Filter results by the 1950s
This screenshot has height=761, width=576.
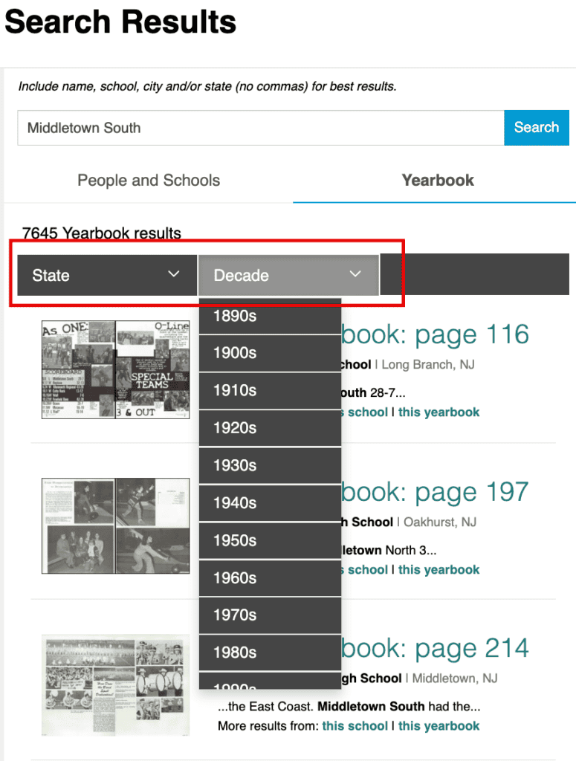click(270, 541)
